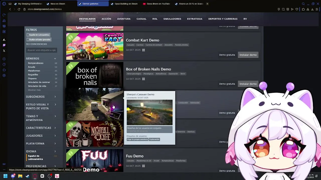Collapse the Géneros section
Screen dimensions: 321x180
pos(41,58)
